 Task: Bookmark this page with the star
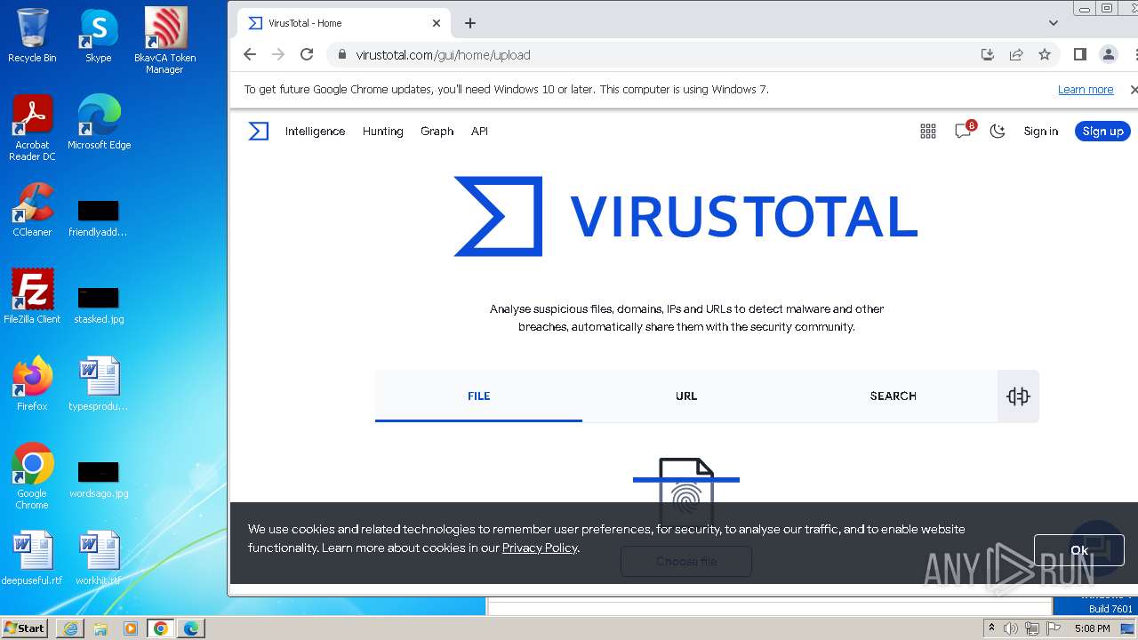click(1045, 54)
